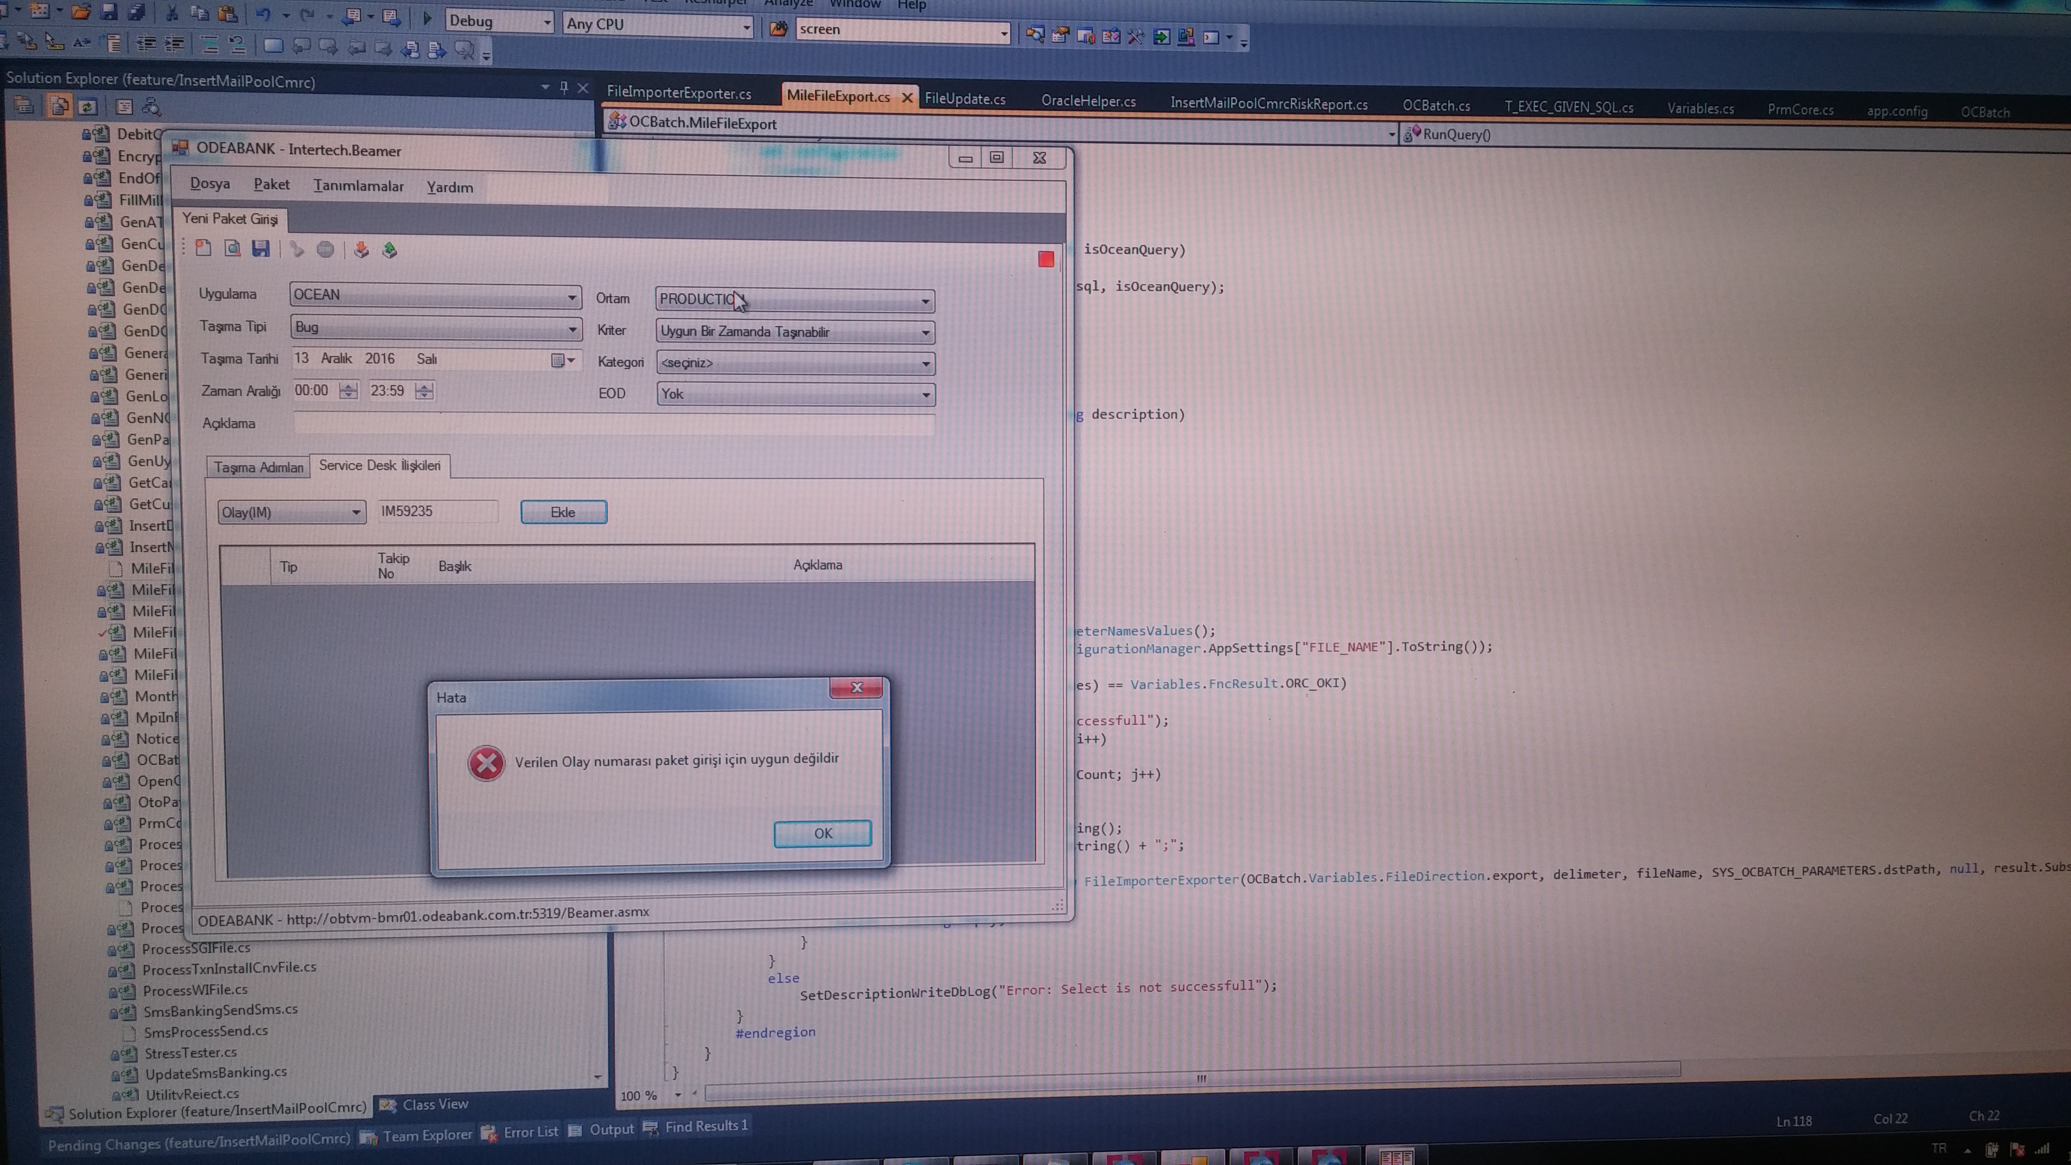Click the Find in Files icon beside the search box

coord(778,29)
